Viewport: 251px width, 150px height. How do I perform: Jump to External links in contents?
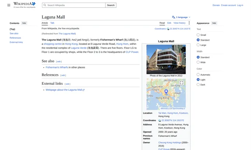16,42
